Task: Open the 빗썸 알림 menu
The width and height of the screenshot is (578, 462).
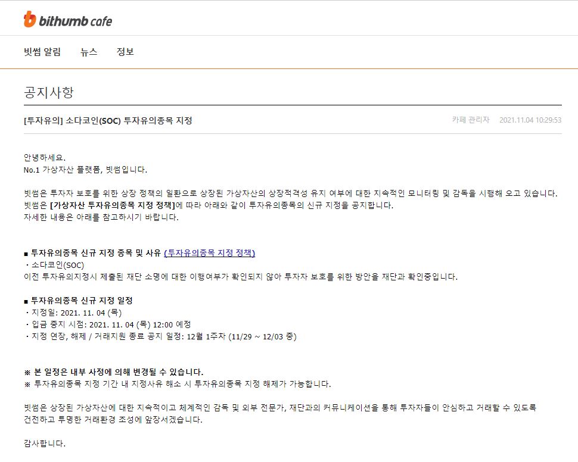Action: 42,52
